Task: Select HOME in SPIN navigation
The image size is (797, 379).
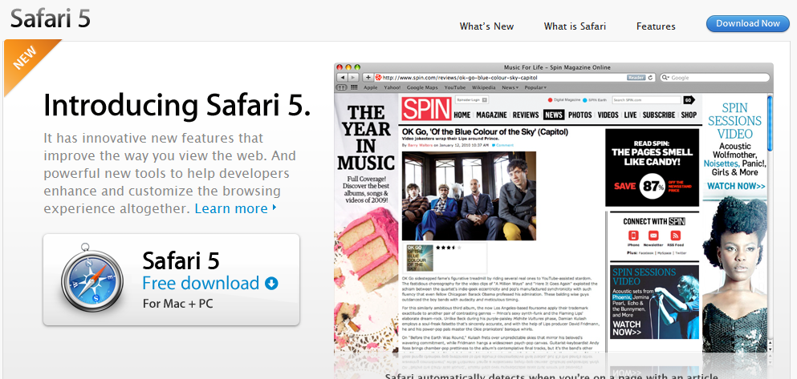Action: pos(462,115)
